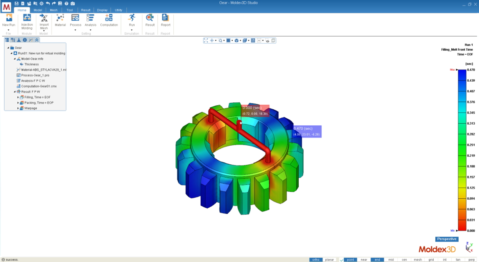Open the Process settings icon

[75, 18]
